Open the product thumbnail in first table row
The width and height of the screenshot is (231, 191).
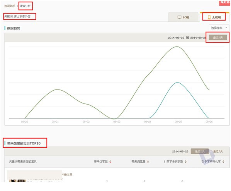coord(17,181)
